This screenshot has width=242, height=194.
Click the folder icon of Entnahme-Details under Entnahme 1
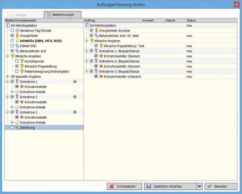click(17, 92)
